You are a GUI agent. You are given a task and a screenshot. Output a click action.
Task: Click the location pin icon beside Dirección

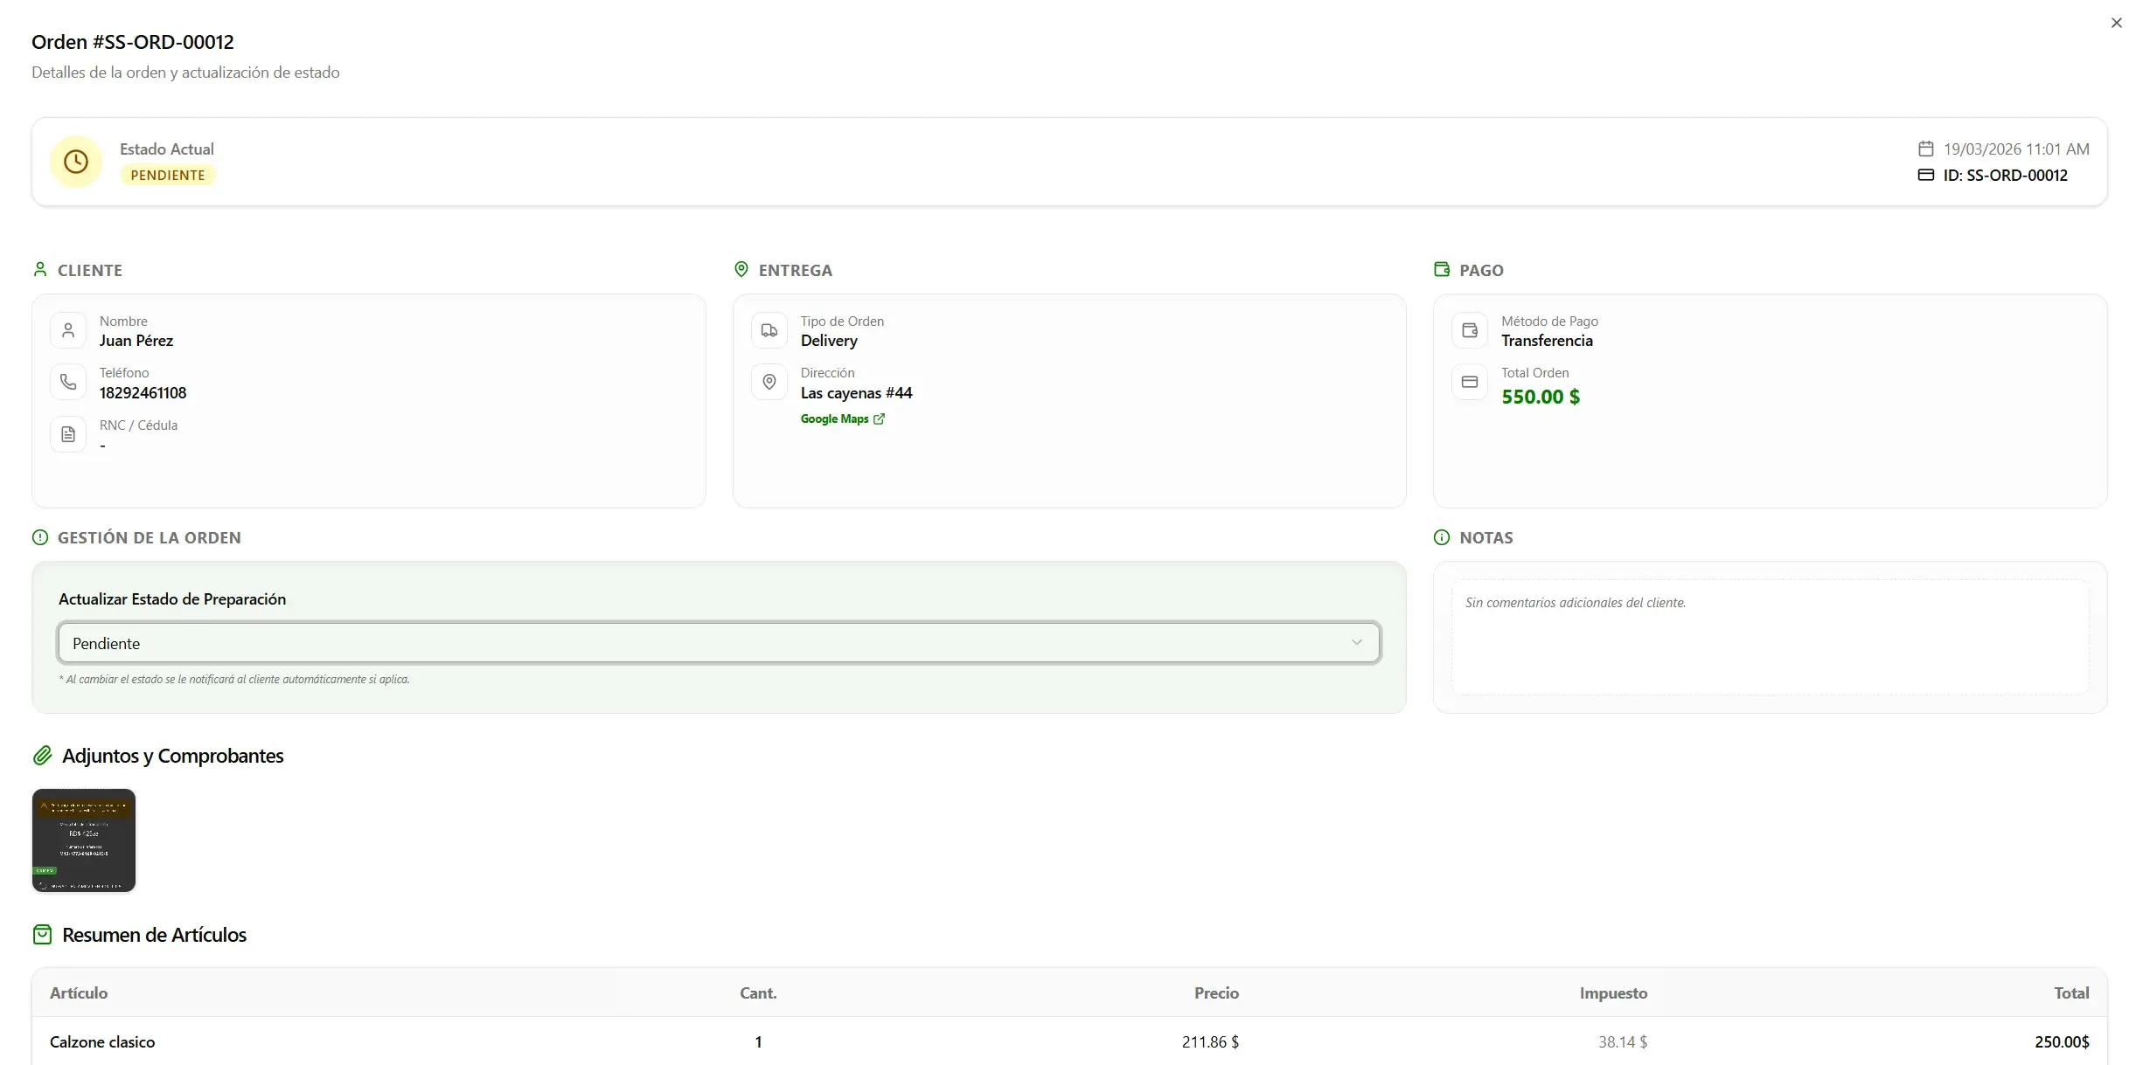[x=769, y=382]
